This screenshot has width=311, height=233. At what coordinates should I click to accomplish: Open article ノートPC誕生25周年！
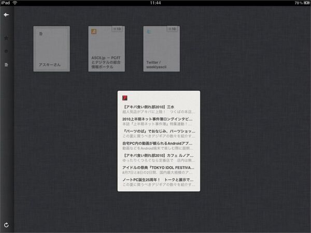pyautogui.click(x=159, y=182)
